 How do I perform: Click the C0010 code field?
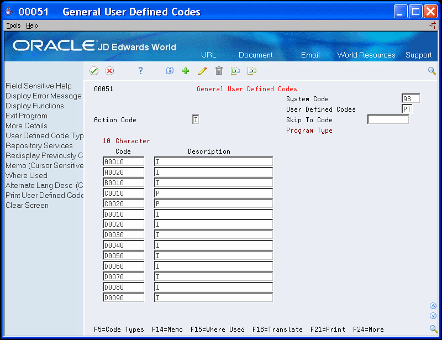[x=123, y=193]
